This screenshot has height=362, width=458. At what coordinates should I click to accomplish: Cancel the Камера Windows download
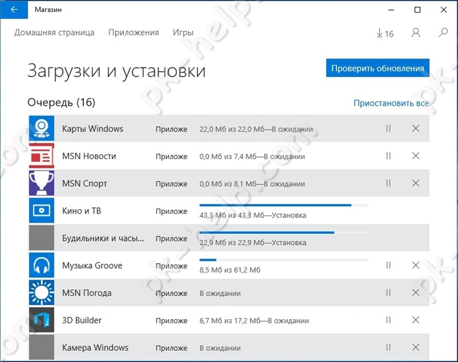pyautogui.click(x=416, y=347)
